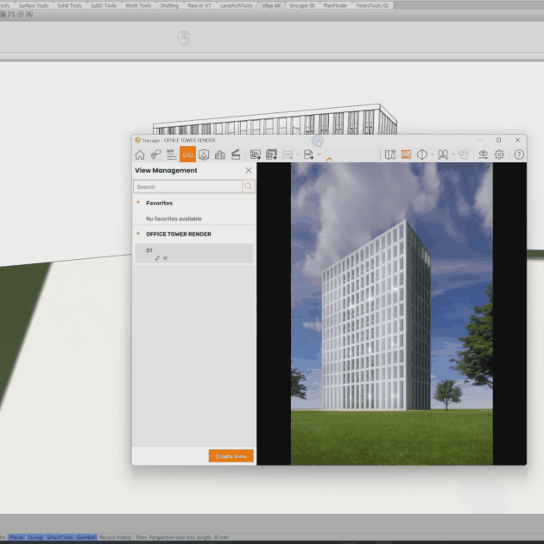Open the LandArchTools toolbar tab
544x544 pixels.
[237, 5]
